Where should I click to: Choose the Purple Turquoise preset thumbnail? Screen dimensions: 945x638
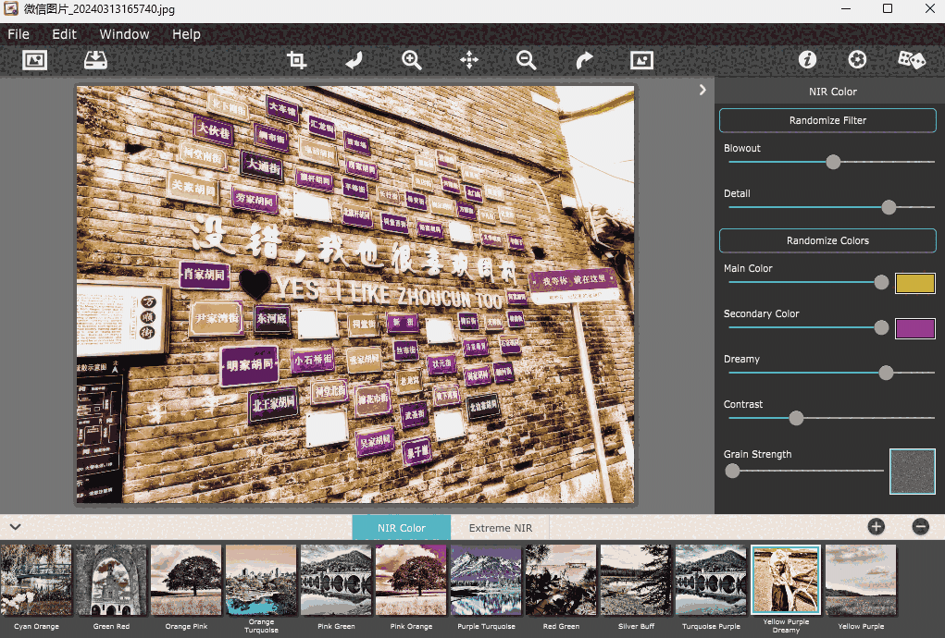486,580
